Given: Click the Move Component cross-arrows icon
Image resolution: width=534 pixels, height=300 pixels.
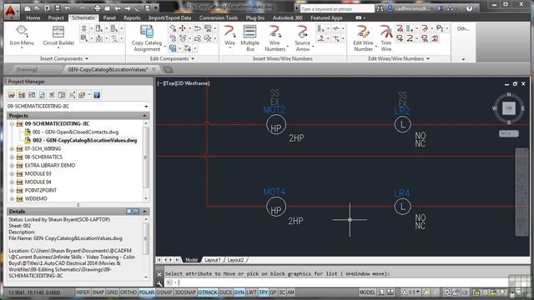Looking at the screenshot, I should [x=183, y=28].
